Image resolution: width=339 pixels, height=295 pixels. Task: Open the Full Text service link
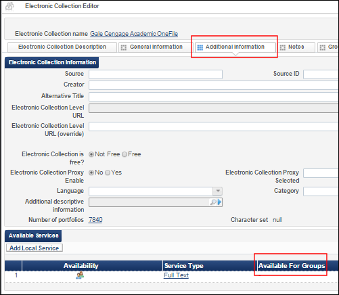pyautogui.click(x=176, y=275)
